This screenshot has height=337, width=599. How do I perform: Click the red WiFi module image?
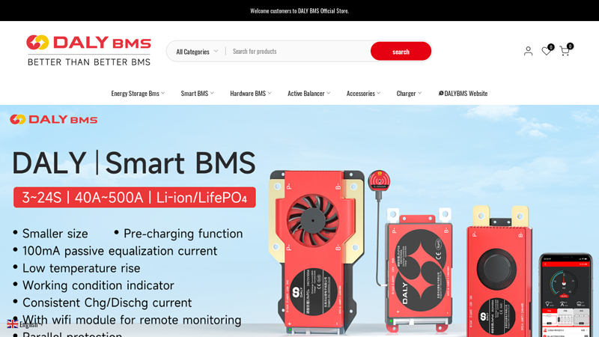[379, 182]
